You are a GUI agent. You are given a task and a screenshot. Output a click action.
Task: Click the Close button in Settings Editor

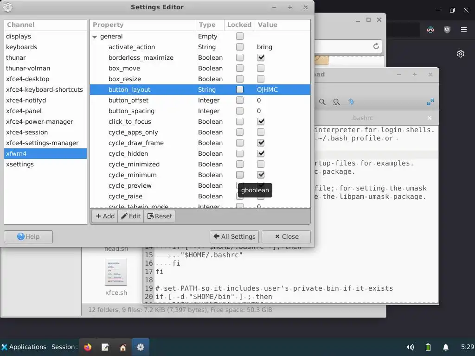(286, 236)
